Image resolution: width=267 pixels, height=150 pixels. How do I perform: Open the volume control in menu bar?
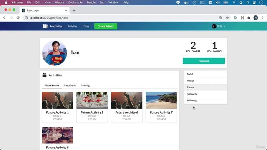tap(218, 2)
